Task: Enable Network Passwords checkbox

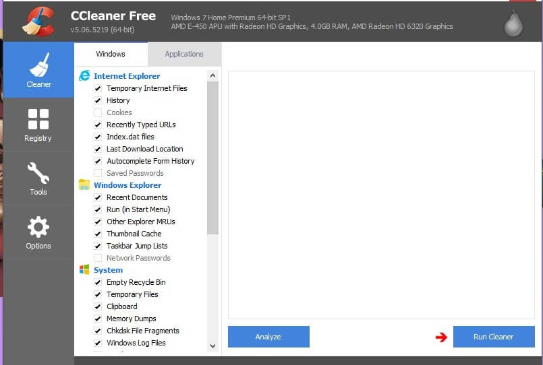Action: (x=98, y=258)
